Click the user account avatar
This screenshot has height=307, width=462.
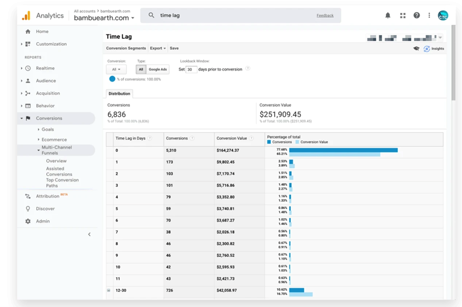point(443,16)
